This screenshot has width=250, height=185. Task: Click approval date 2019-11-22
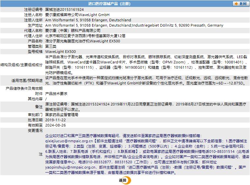coord(56,120)
